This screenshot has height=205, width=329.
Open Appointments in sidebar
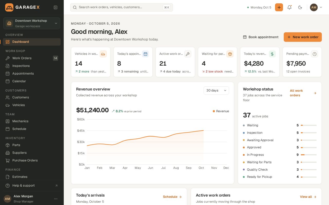coord(32,74)
